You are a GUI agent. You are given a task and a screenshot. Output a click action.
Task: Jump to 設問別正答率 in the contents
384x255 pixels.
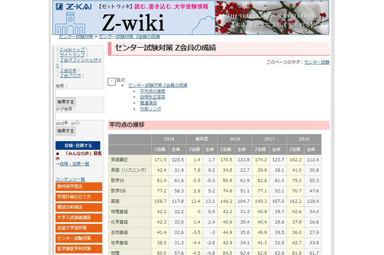[152, 97]
